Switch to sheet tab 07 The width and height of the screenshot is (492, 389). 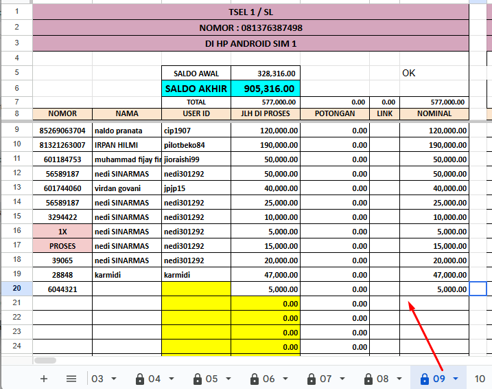(326, 379)
